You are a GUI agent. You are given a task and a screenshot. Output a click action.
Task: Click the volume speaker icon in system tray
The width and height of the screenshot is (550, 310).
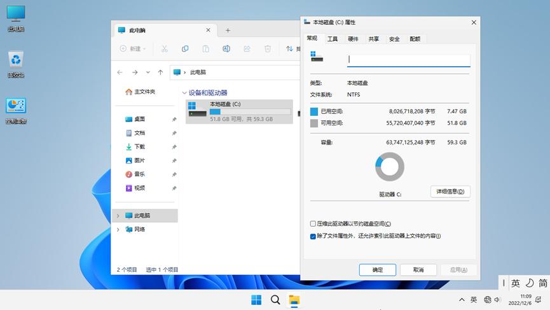pos(497,299)
